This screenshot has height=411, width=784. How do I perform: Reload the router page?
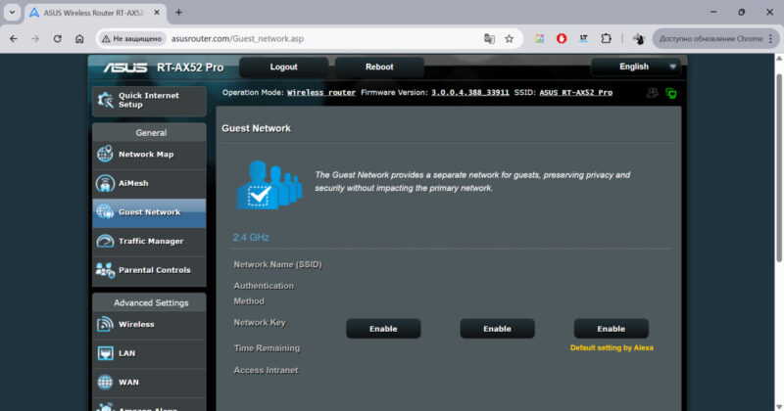point(58,38)
